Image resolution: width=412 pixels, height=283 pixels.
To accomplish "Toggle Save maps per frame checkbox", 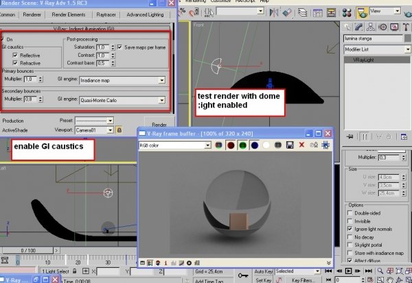I will [119, 47].
